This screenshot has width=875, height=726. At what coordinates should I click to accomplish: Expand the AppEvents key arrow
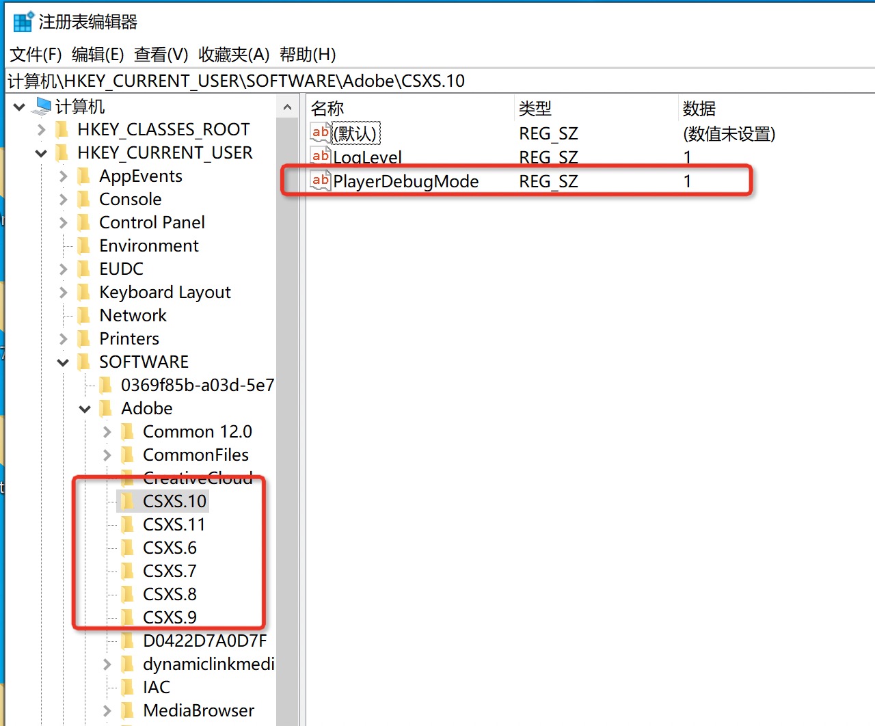click(63, 176)
